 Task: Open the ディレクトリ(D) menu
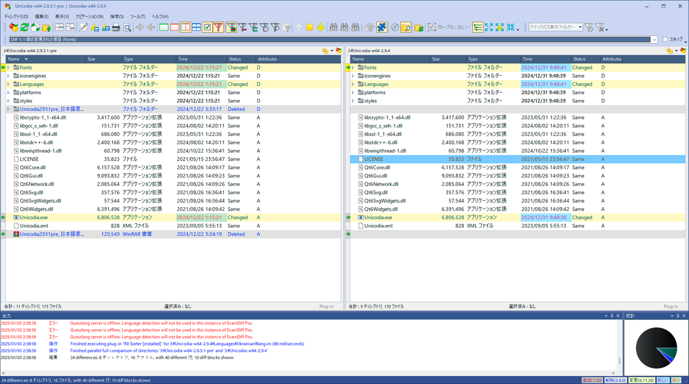pos(16,17)
